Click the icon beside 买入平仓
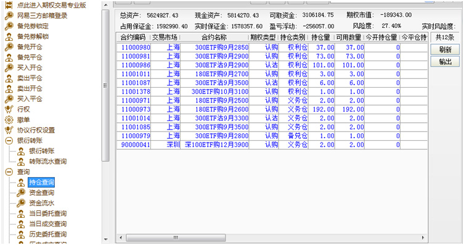Screen dimensions: 464x245 [9, 99]
